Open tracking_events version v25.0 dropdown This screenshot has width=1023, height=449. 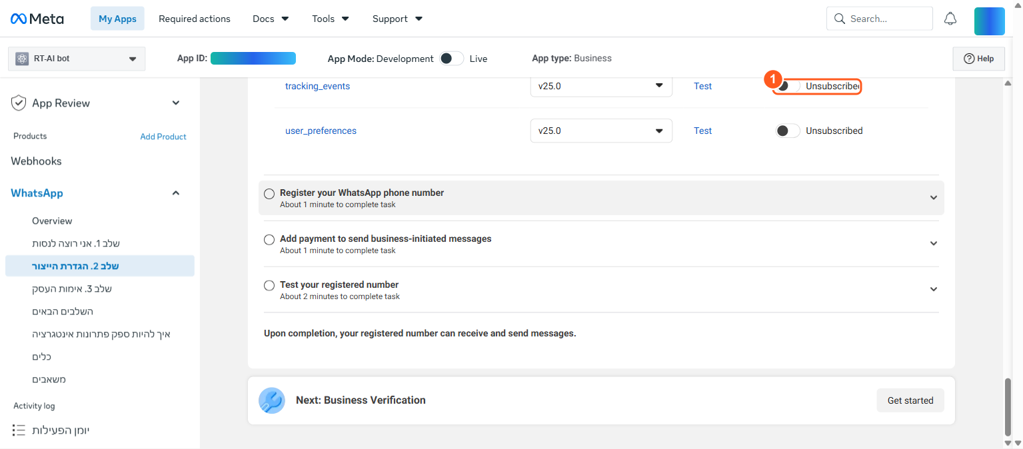601,86
